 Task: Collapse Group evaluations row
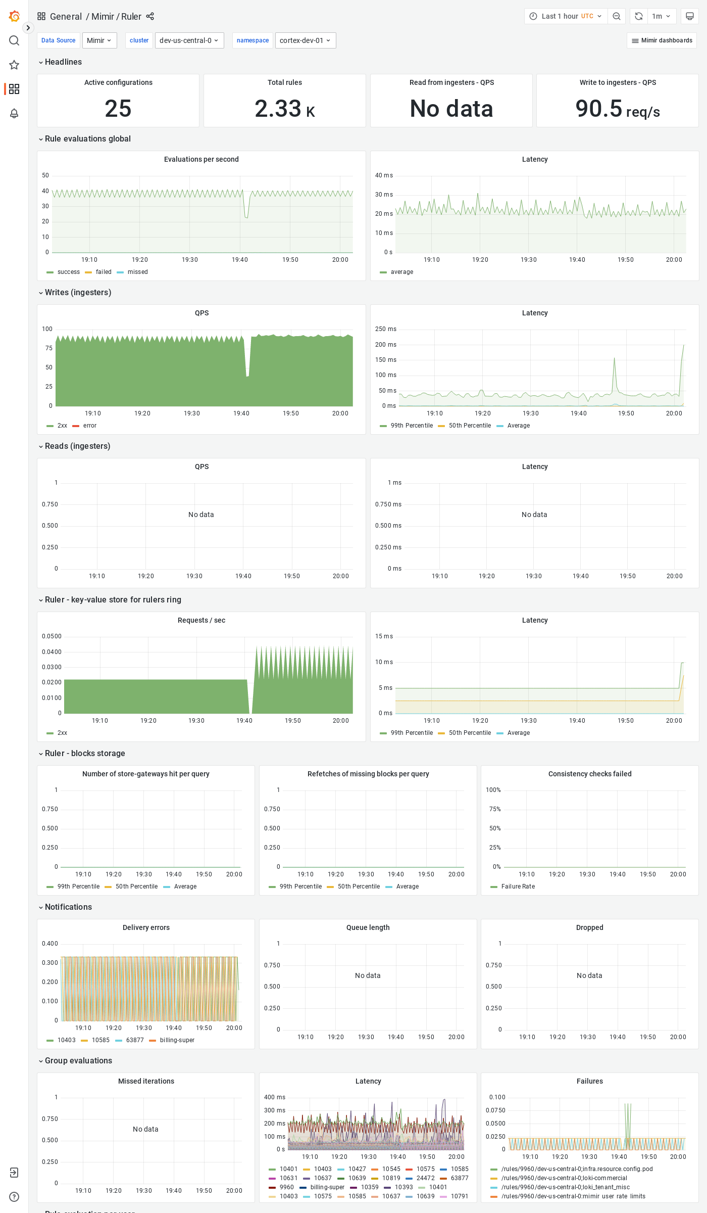click(x=76, y=1060)
